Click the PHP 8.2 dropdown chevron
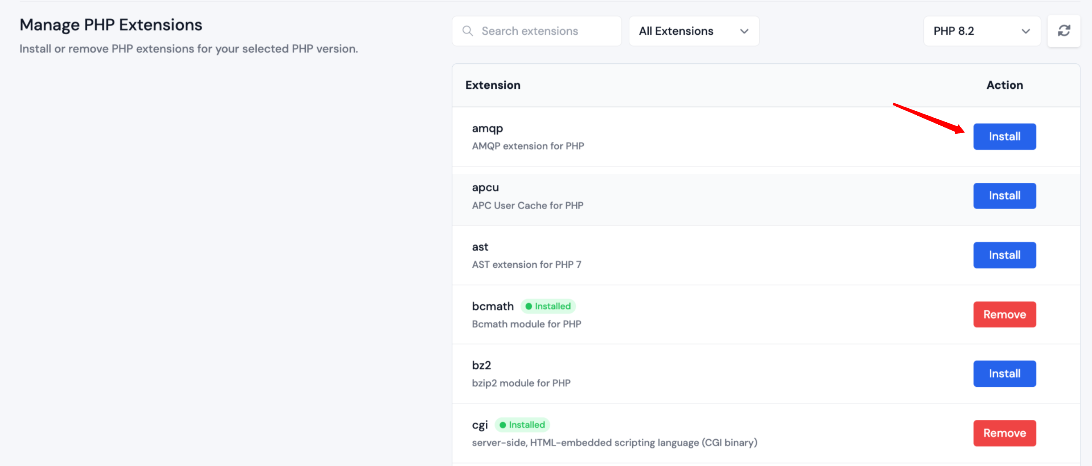1092x466 pixels. point(1026,31)
